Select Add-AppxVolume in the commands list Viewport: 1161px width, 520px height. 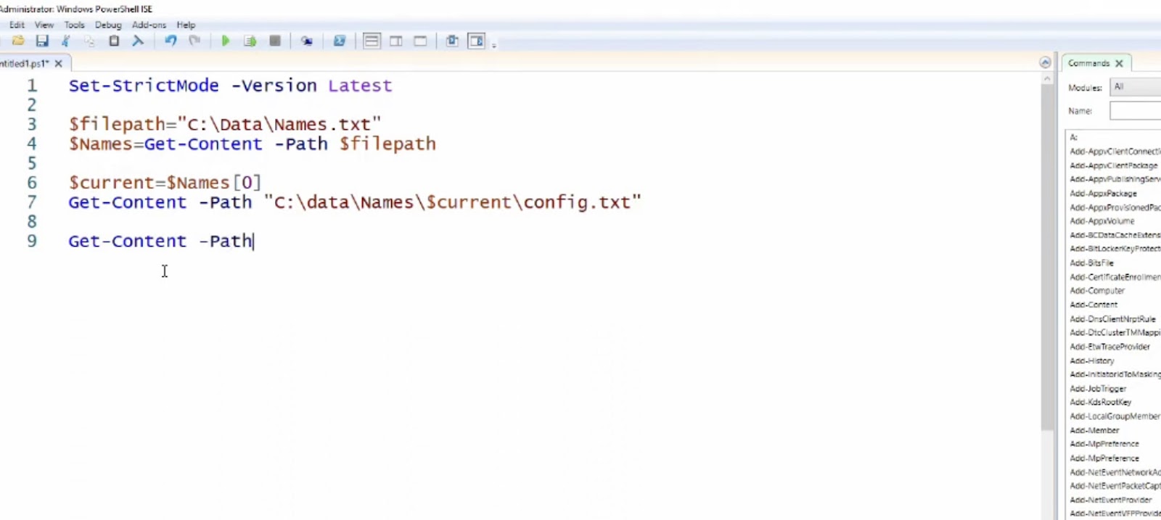tap(1101, 221)
